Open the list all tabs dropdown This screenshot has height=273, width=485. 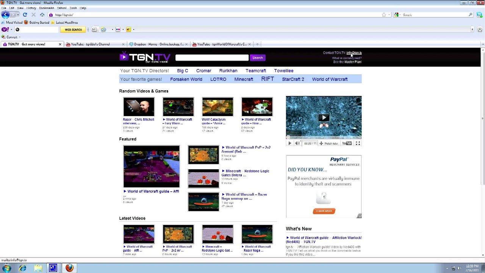click(482, 44)
